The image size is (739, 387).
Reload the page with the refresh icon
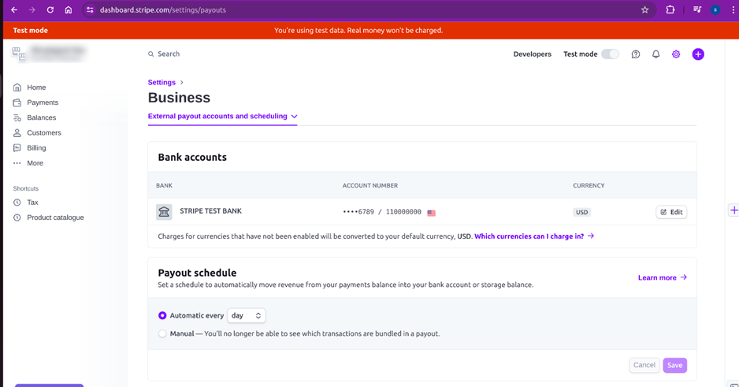pyautogui.click(x=50, y=10)
